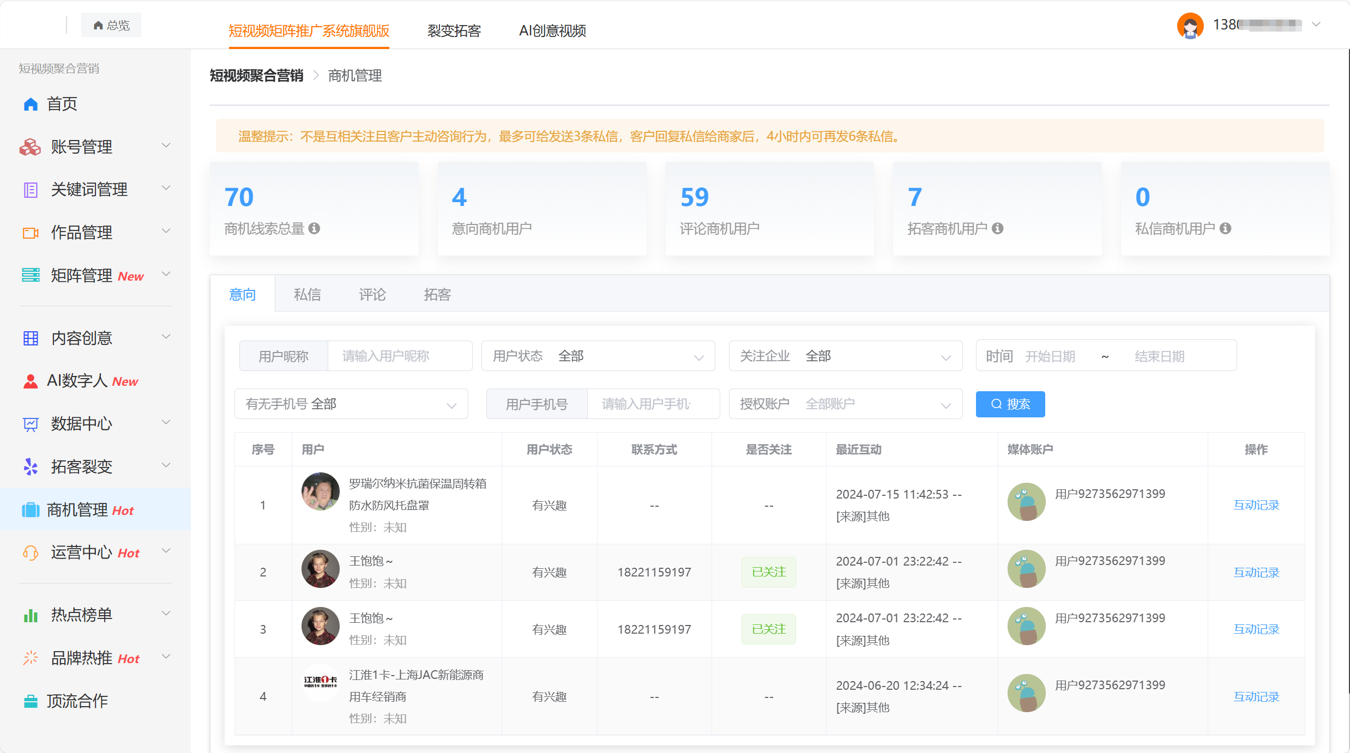This screenshot has width=1350, height=753.
Task: Click the 商机管理 briefcase icon
Action: (x=31, y=510)
